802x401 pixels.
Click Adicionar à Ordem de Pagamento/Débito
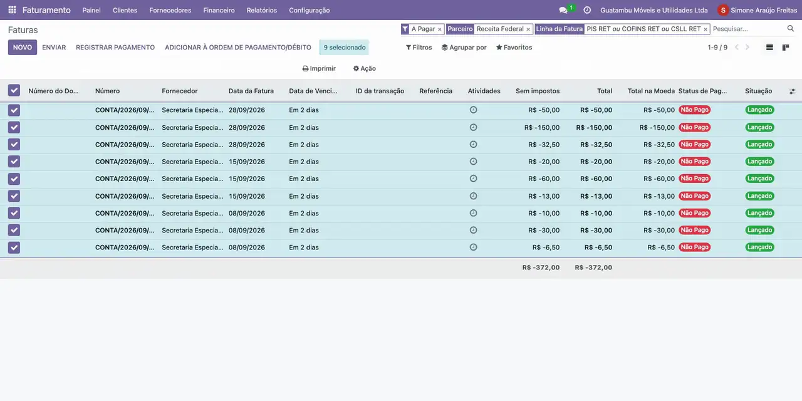238,48
